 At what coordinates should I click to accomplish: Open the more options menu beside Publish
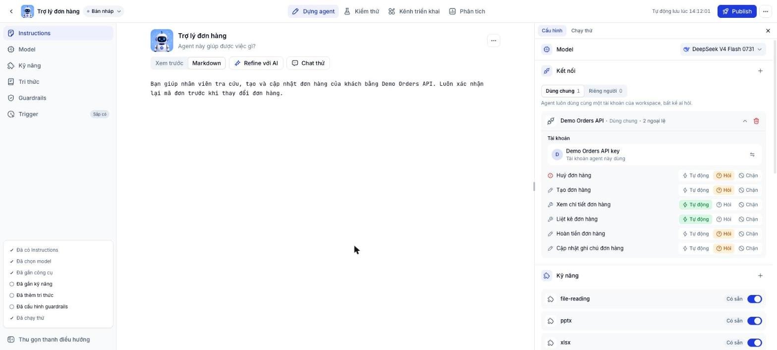pos(766,11)
